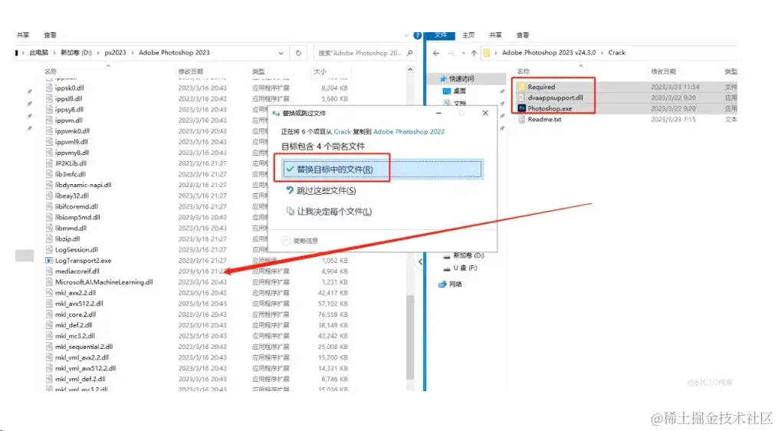
Task: Select file name libeay32.dll
Action: click(71, 196)
